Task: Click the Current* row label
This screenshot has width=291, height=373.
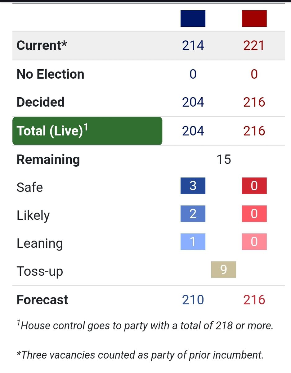Action: 42,45
